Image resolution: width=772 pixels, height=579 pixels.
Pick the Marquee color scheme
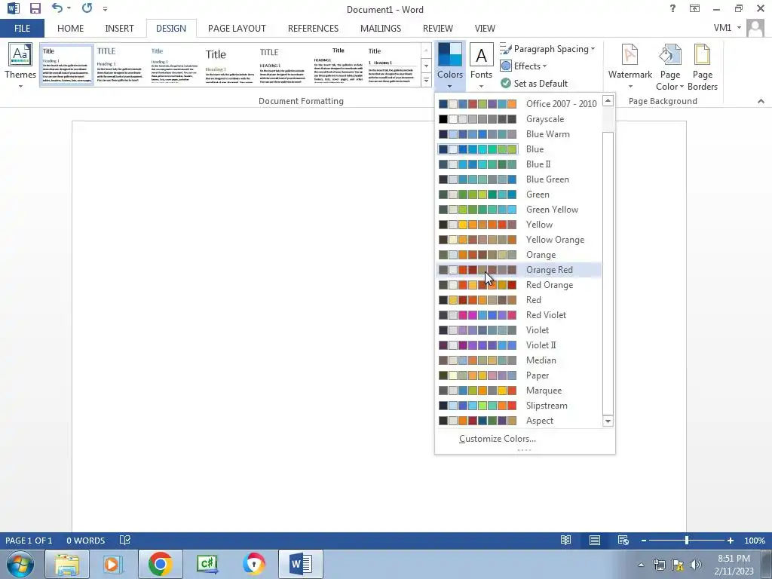[519, 391]
